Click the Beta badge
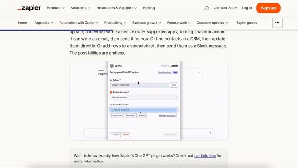Image resolution: width=298 pixels, height=168 pixels. (175, 73)
